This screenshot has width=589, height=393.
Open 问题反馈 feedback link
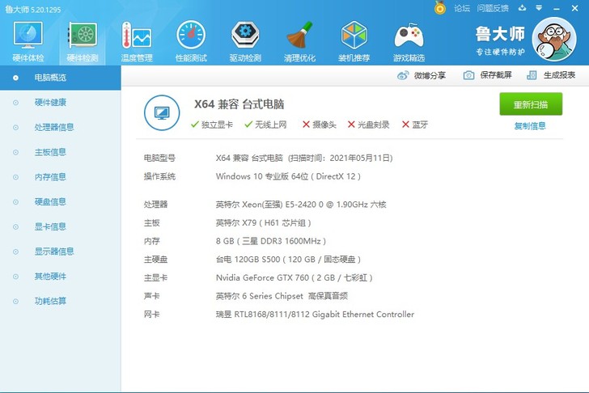click(493, 8)
